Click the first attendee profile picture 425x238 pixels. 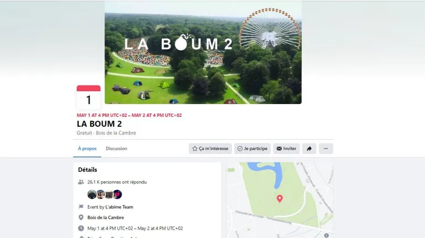(x=92, y=194)
